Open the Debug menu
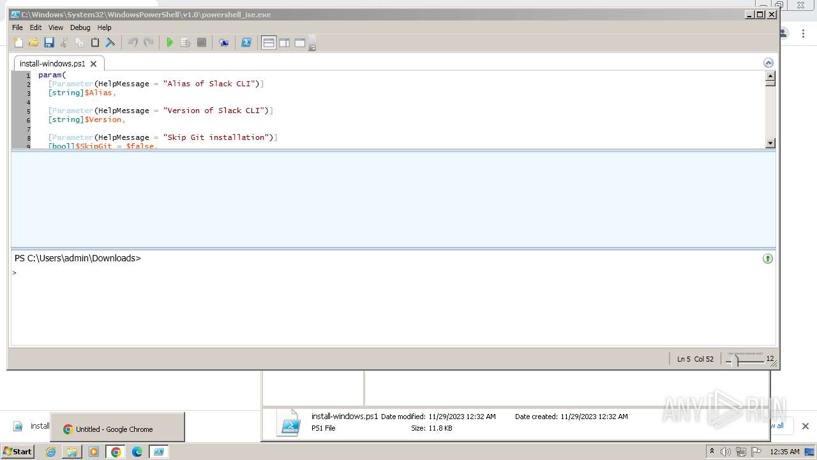Image resolution: width=817 pixels, height=460 pixels. point(80,27)
